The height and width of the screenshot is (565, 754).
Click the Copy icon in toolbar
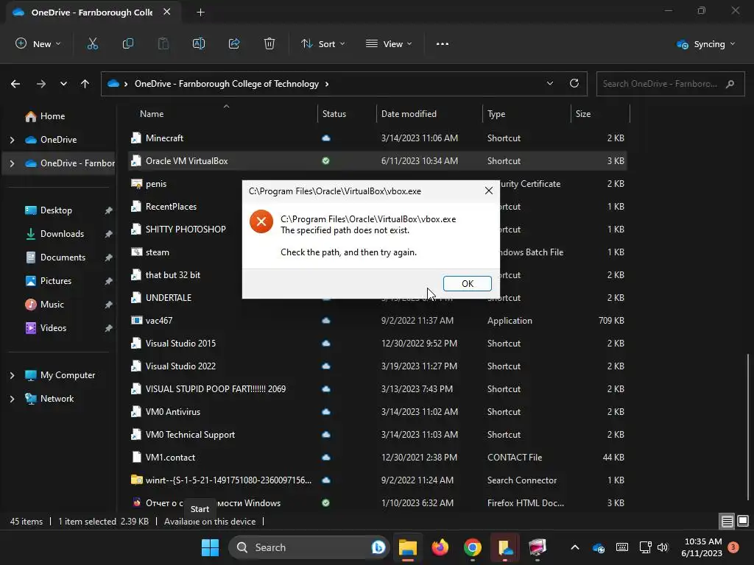(x=128, y=43)
